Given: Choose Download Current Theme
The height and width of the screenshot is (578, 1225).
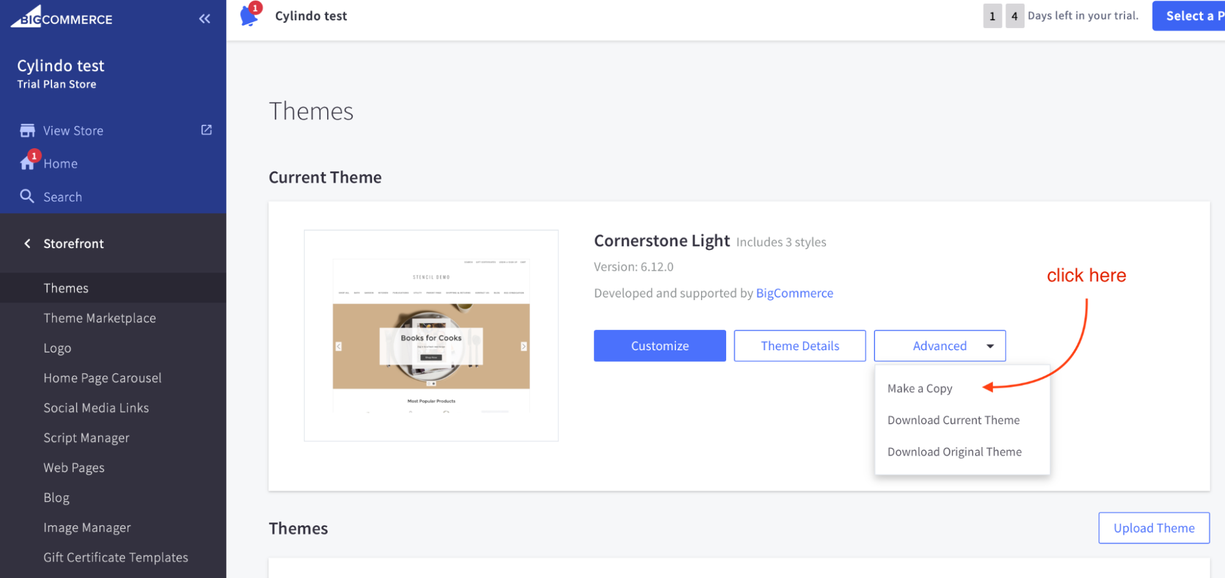Looking at the screenshot, I should [954, 420].
